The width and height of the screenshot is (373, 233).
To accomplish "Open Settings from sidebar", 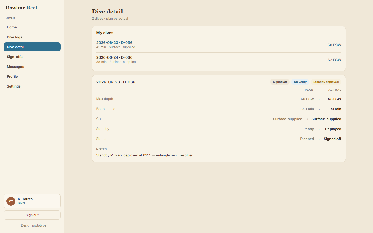I will pyautogui.click(x=32, y=86).
